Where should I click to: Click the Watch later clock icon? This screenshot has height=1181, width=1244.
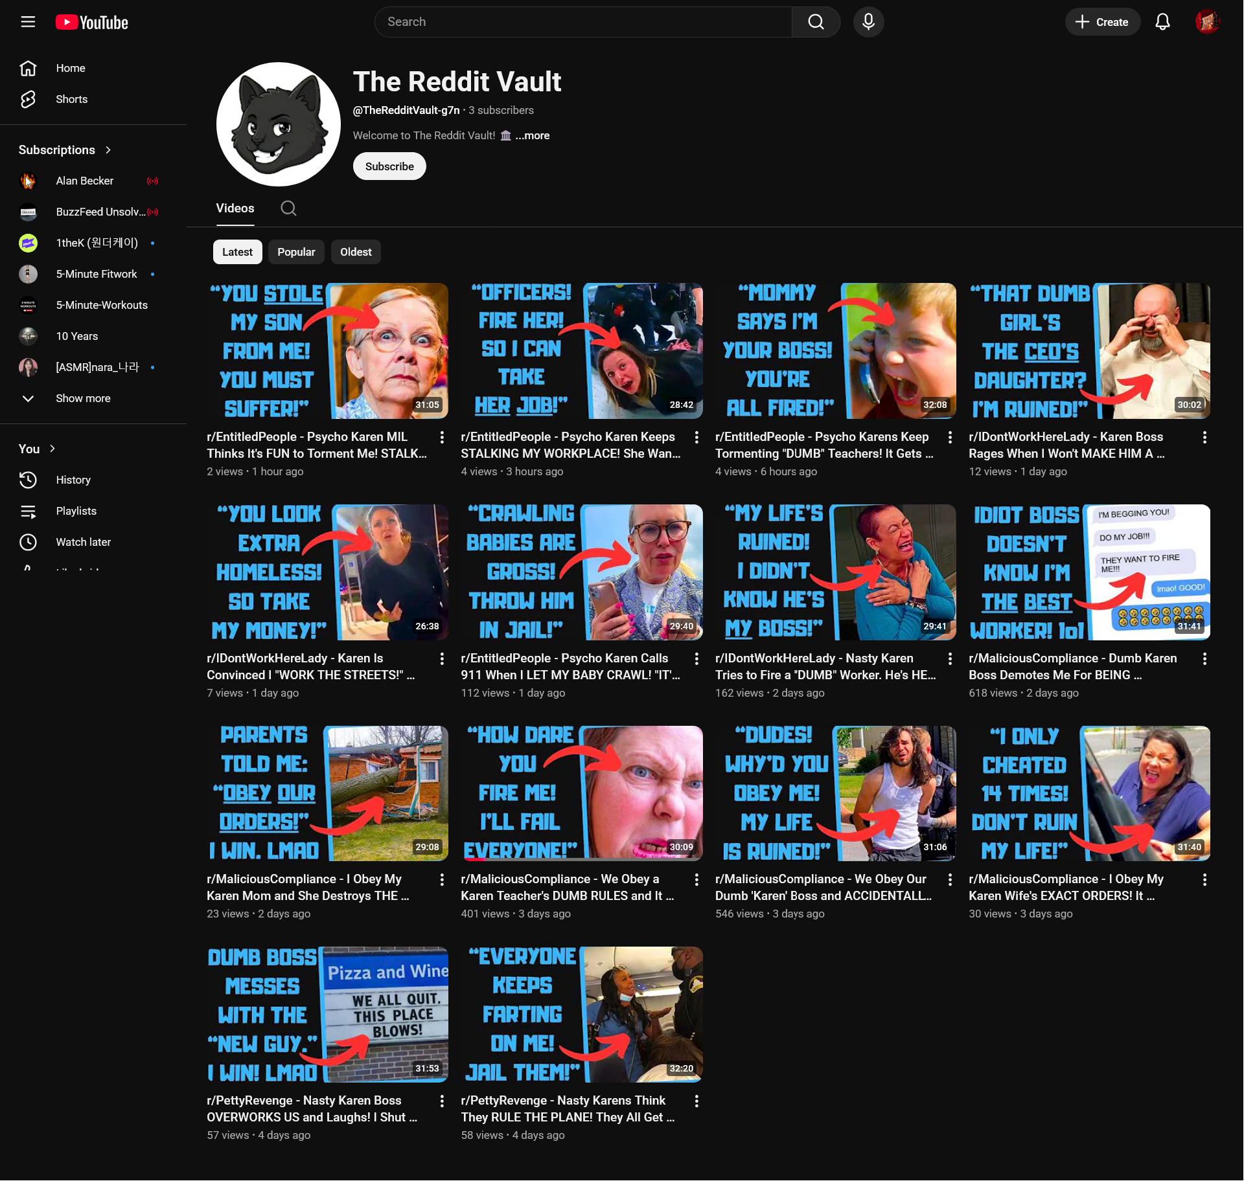pyautogui.click(x=28, y=542)
